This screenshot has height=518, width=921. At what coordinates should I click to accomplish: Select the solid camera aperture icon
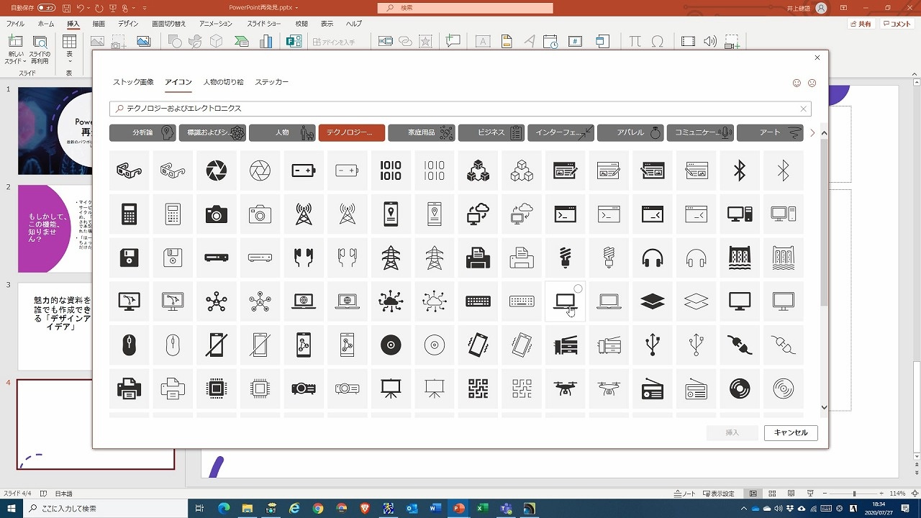coord(217,171)
